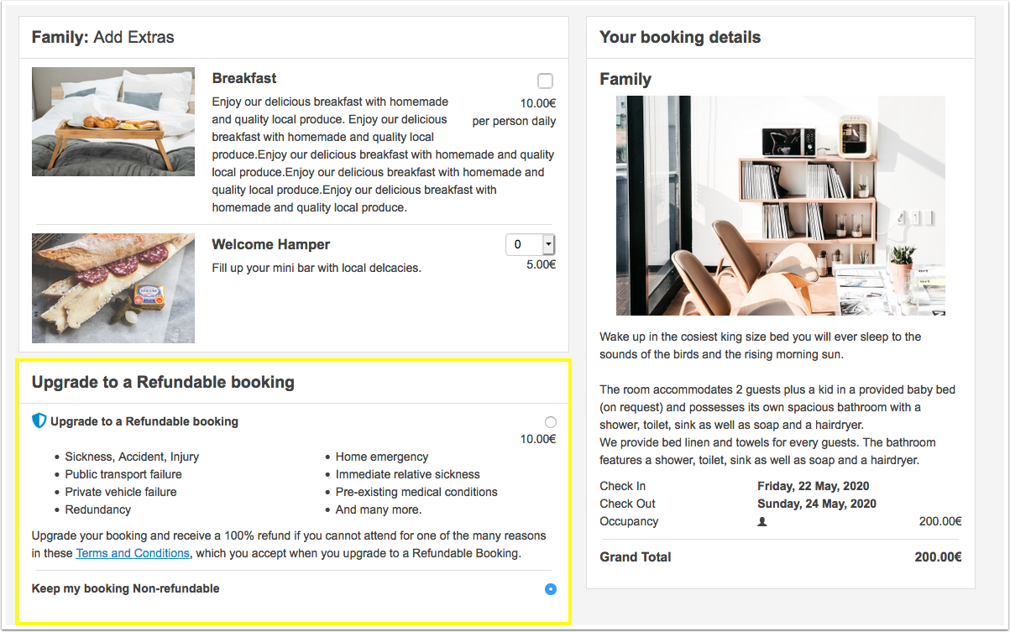Click the Welcome Hamper heading
The width and height of the screenshot is (1010, 632).
tap(271, 244)
